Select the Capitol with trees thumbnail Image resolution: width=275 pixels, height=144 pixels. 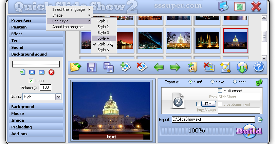179,40
